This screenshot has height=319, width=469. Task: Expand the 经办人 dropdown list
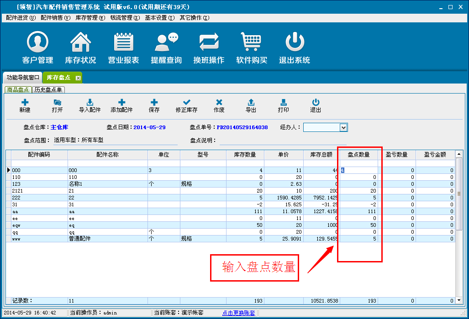click(x=344, y=127)
